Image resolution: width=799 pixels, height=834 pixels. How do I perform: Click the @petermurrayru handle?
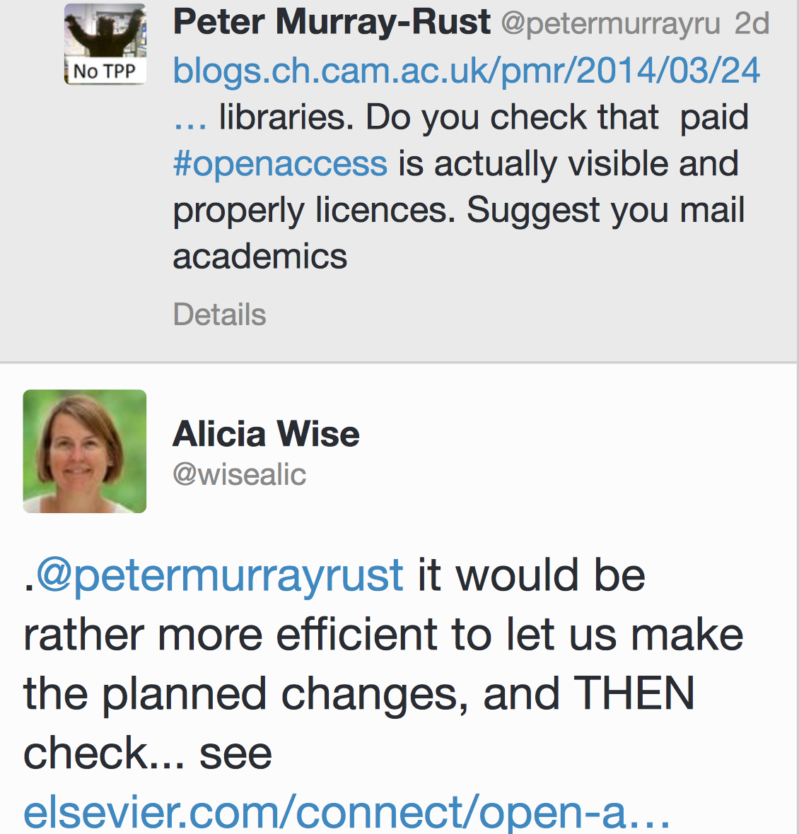[x=610, y=24]
